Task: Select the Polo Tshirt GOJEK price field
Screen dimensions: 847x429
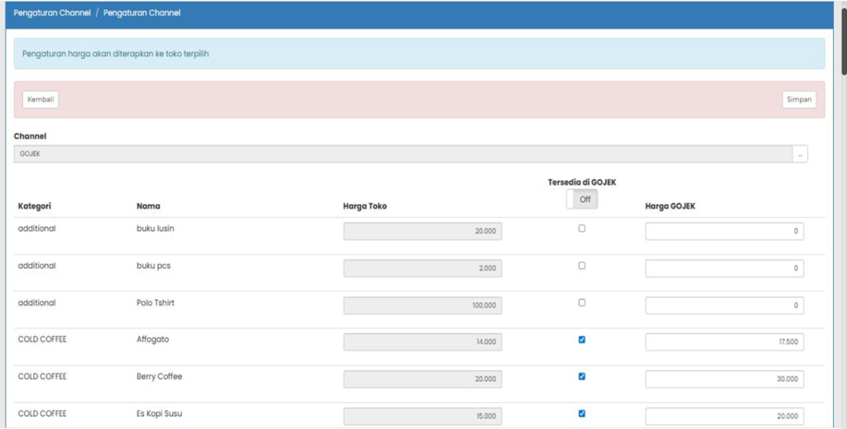Action: (x=724, y=306)
